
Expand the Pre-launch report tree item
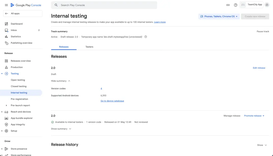[6, 105]
